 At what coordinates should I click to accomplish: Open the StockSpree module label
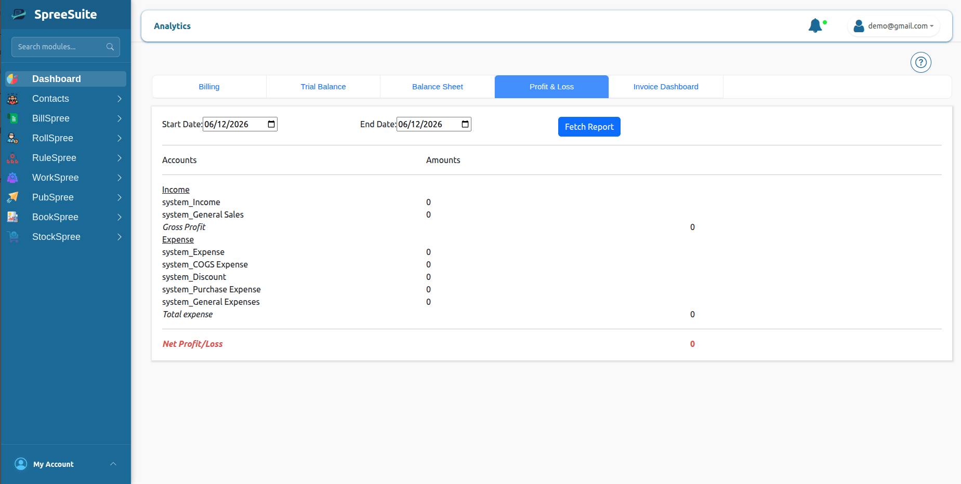(56, 237)
